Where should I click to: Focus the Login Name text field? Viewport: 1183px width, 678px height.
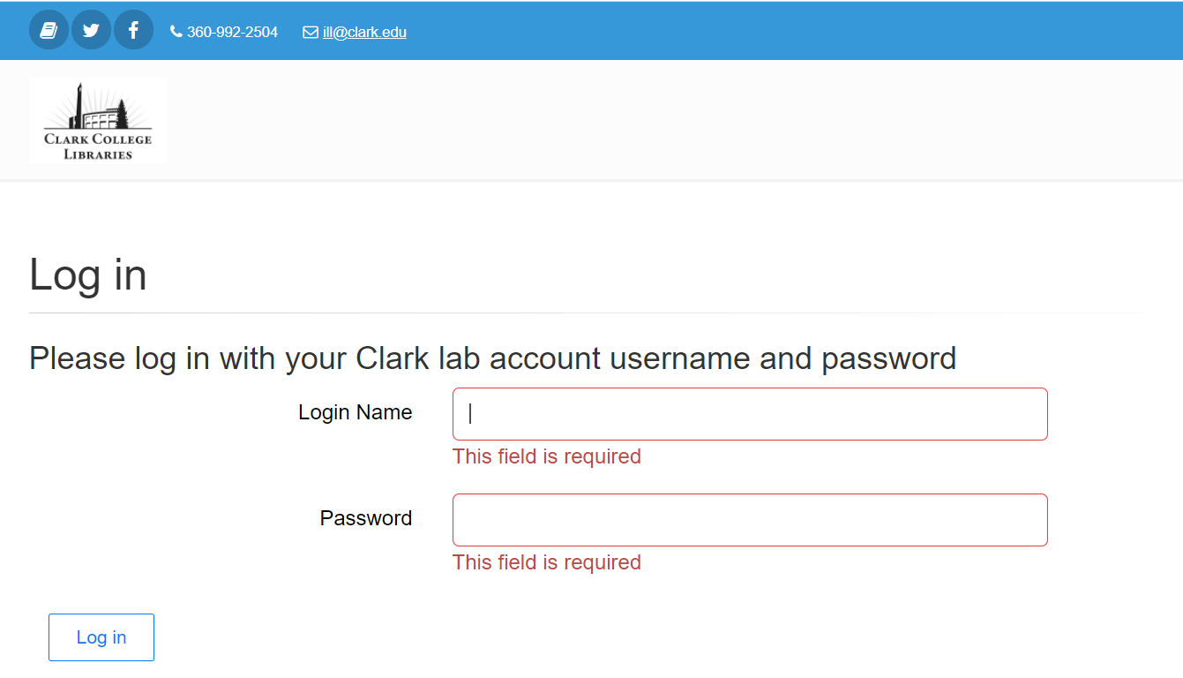(x=750, y=414)
